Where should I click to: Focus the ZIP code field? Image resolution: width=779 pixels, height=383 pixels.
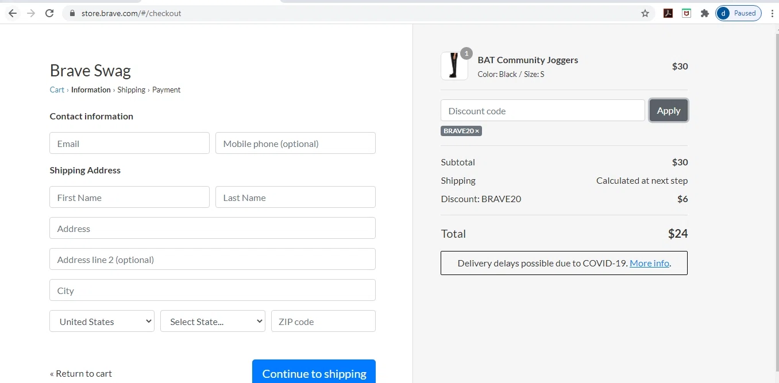pyautogui.click(x=323, y=321)
